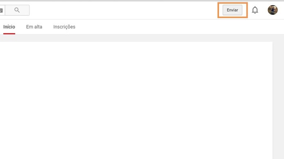284x159 pixels.
Task: Click the round profile avatar picture
Action: tap(272, 10)
